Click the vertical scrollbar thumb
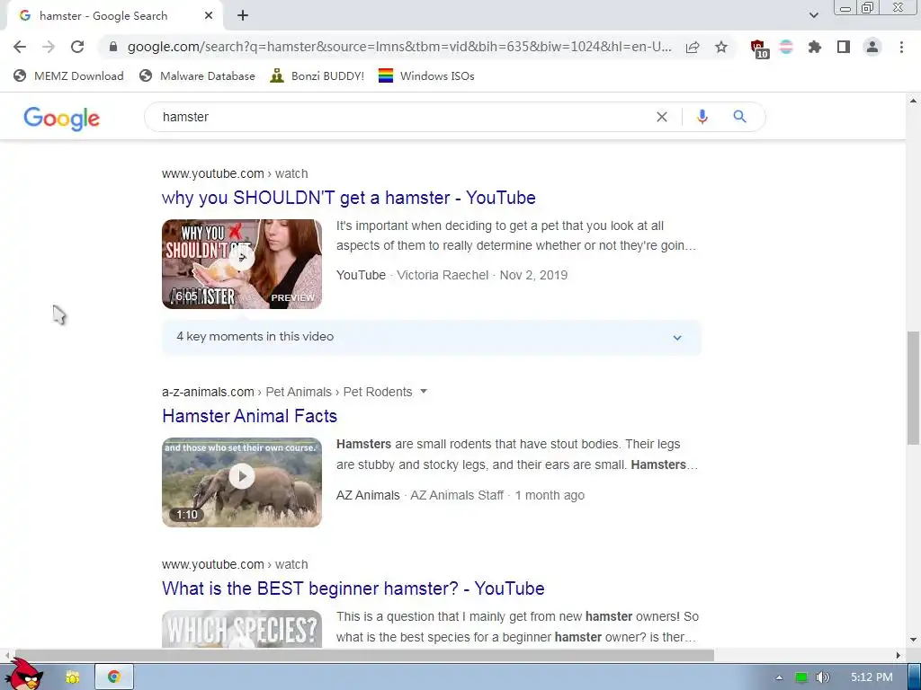Image resolution: width=921 pixels, height=690 pixels. point(913,388)
